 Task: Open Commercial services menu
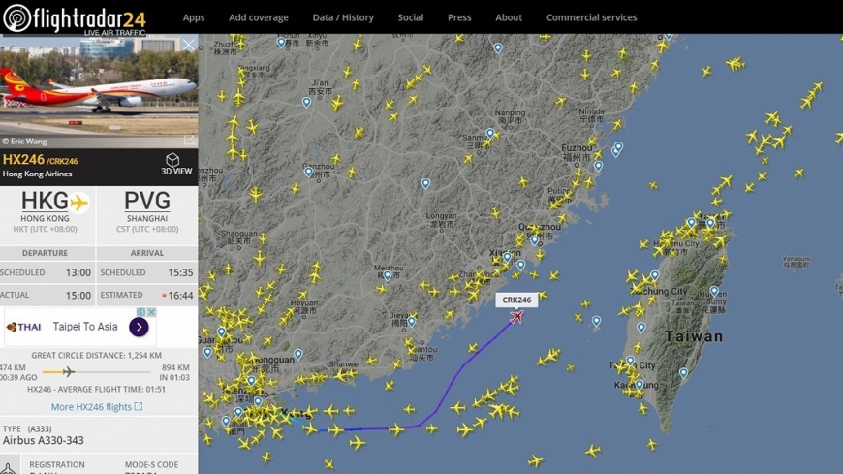[591, 17]
